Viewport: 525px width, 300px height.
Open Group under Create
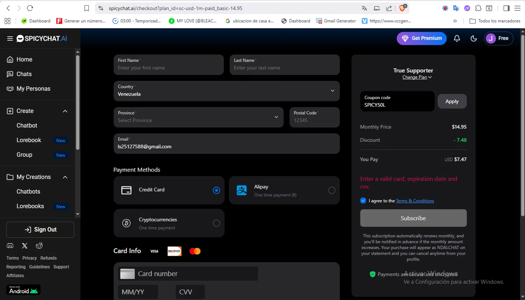[24, 155]
